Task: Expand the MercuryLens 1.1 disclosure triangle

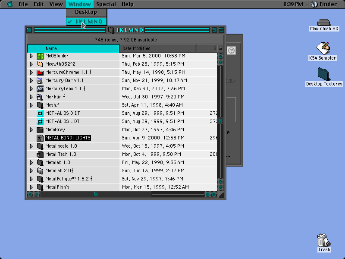Action: point(31,89)
